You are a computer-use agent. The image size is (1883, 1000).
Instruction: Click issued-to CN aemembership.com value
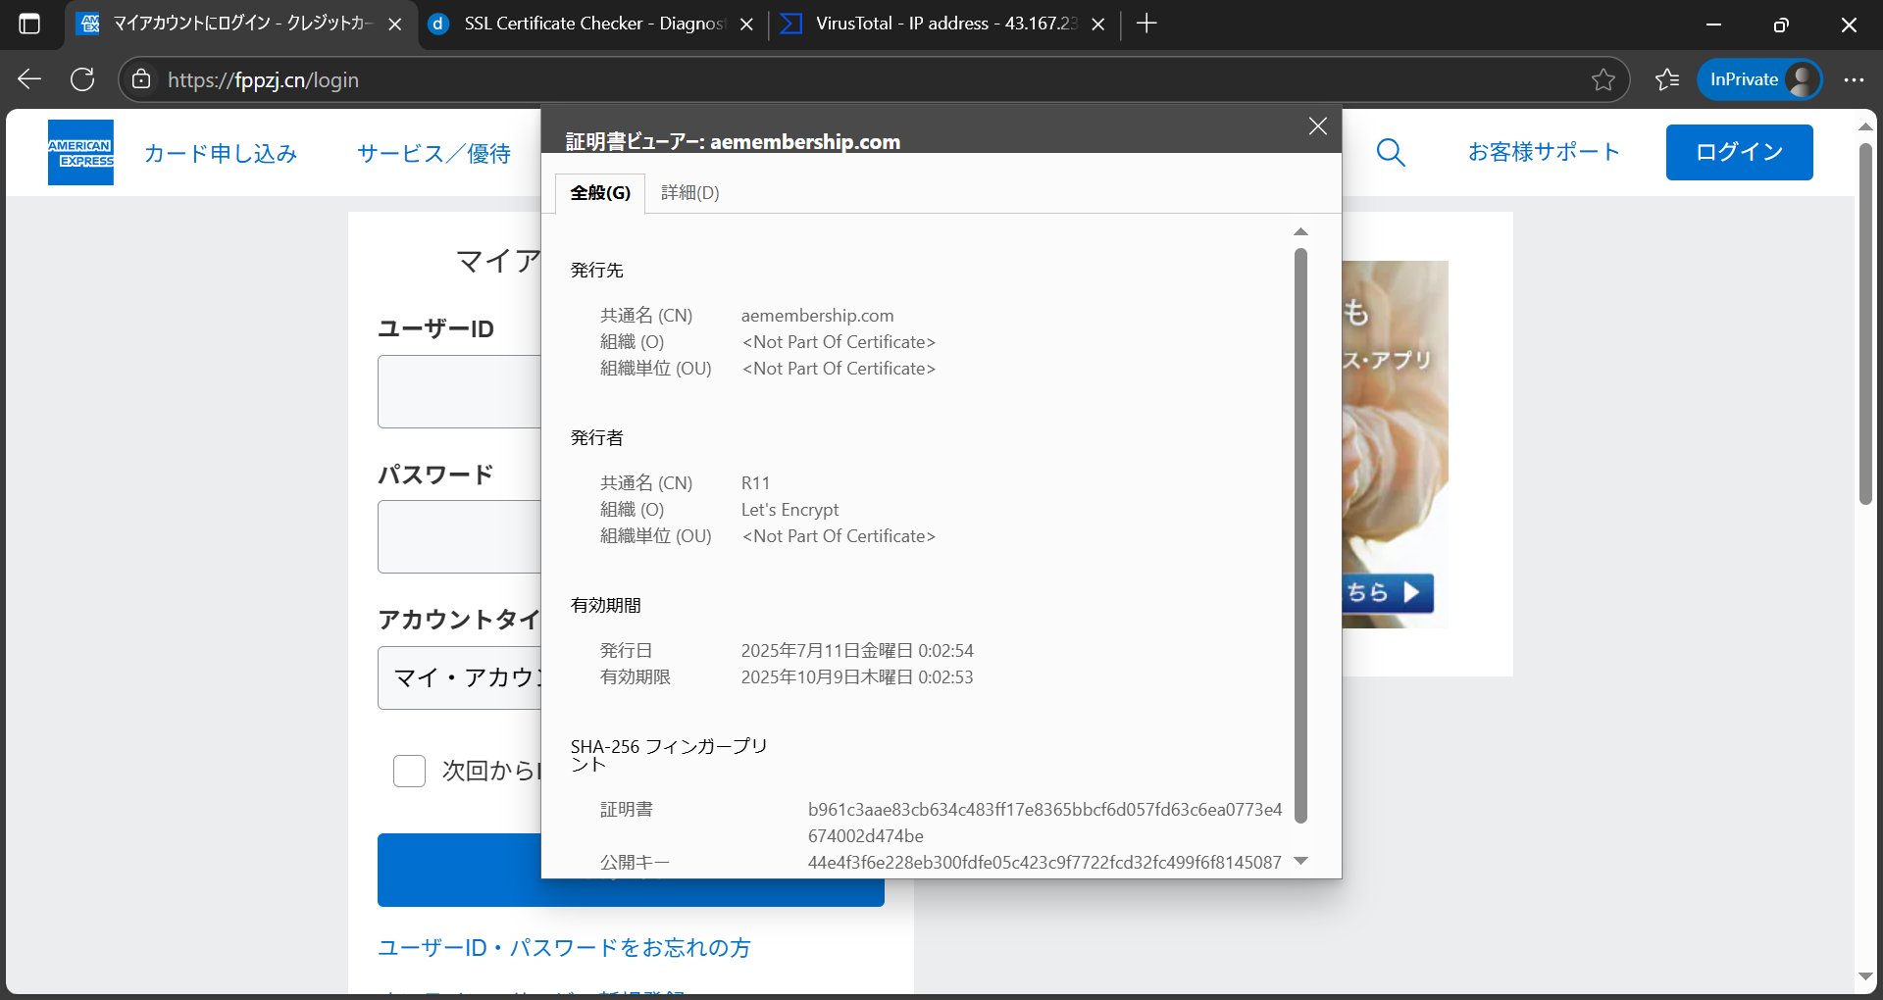point(817,316)
